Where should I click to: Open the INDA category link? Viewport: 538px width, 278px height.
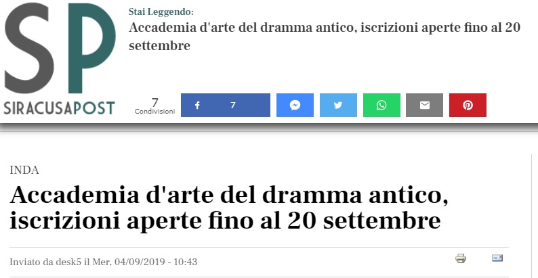24,170
